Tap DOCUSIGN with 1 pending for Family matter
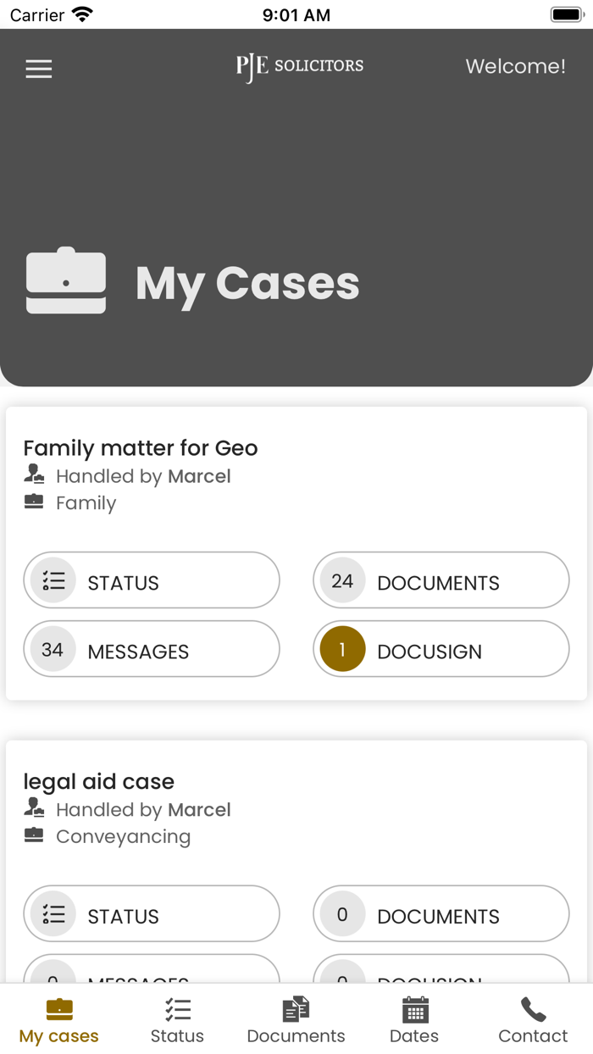The height and width of the screenshot is (1054, 593). 441,649
